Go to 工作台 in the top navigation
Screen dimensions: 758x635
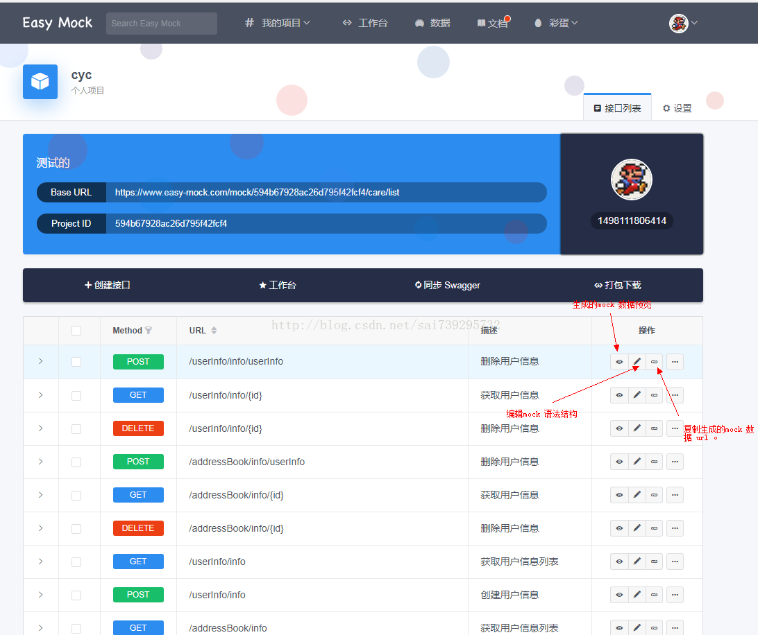click(365, 23)
